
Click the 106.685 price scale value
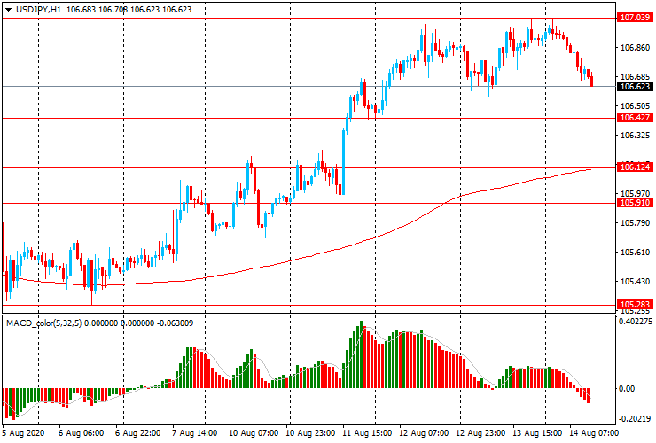(x=635, y=77)
